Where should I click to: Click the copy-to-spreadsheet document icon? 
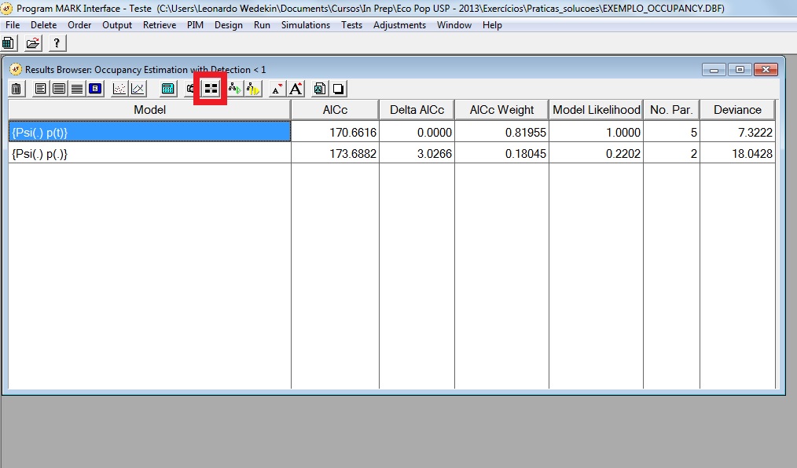tap(320, 89)
